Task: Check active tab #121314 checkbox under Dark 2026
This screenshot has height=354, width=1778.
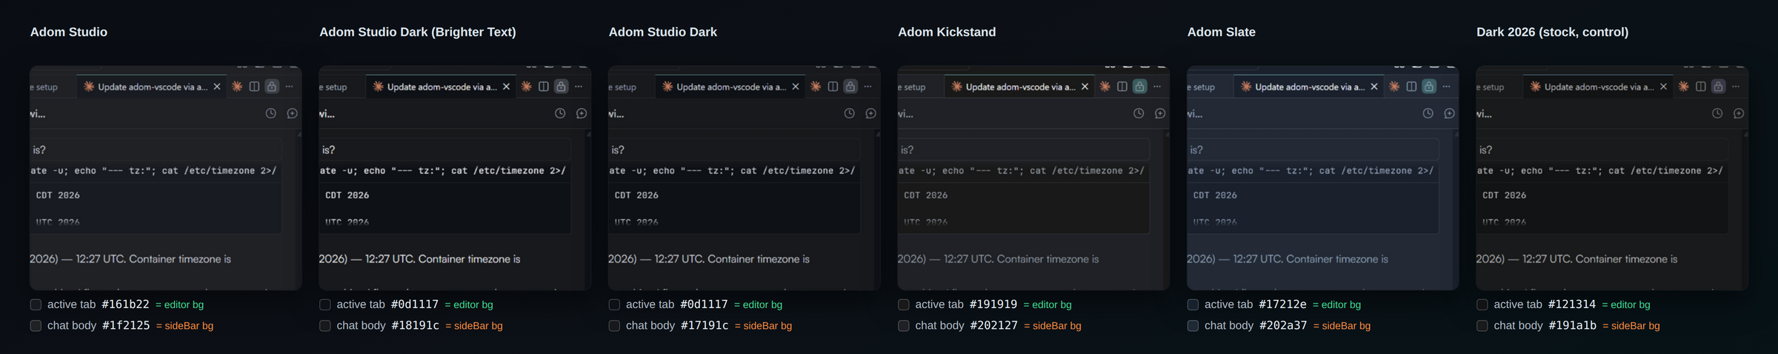Action: coord(1482,304)
